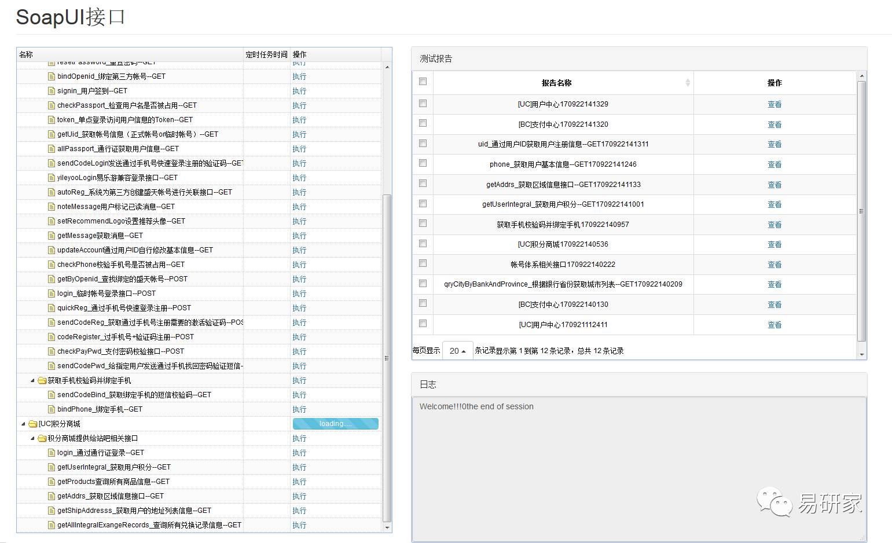Click the file icon beside signin_用户签到--GET
Screen dimensions: 892x543
tap(52, 91)
